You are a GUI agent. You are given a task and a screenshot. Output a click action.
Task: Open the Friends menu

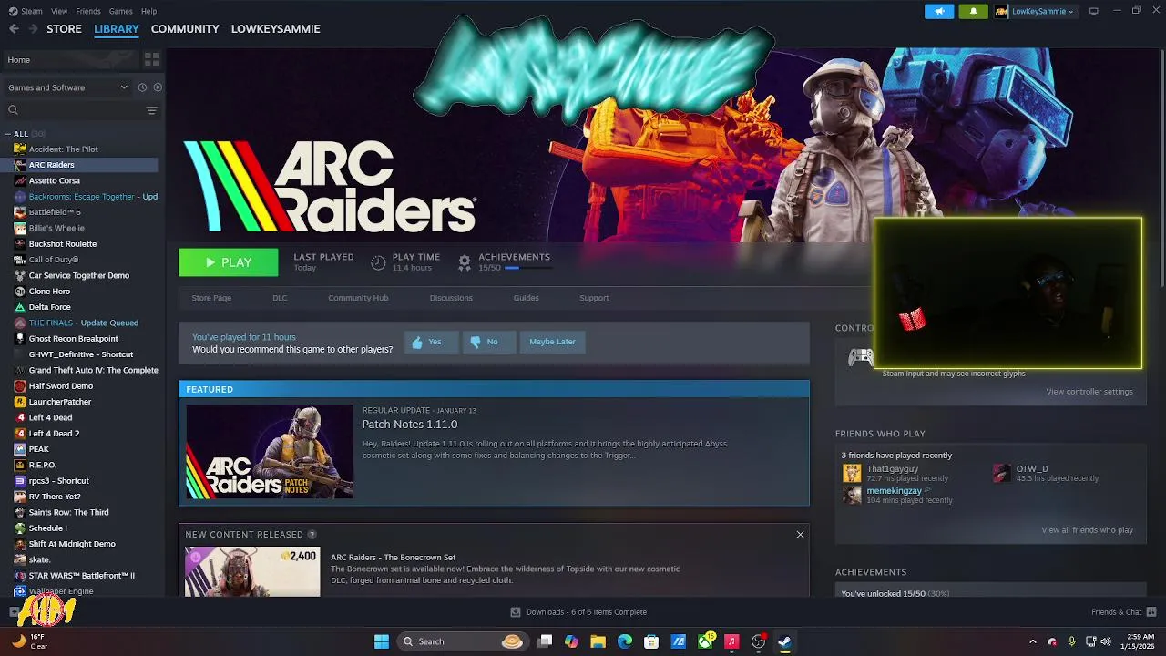click(88, 11)
